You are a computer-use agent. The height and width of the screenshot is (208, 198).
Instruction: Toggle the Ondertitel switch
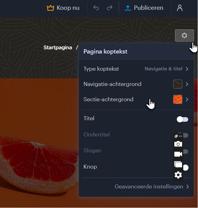pyautogui.click(x=185, y=135)
